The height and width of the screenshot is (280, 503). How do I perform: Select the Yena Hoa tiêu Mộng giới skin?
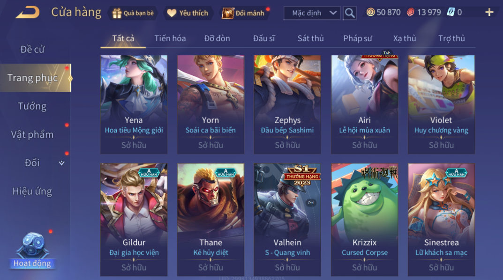(134, 104)
